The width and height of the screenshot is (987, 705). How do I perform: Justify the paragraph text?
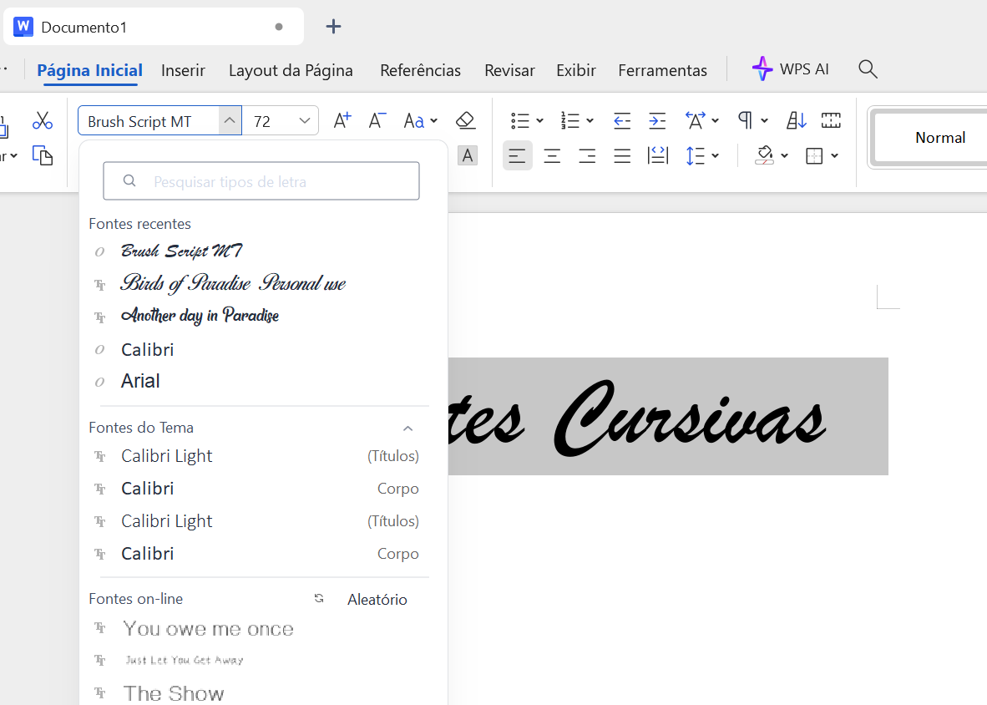[x=622, y=155]
